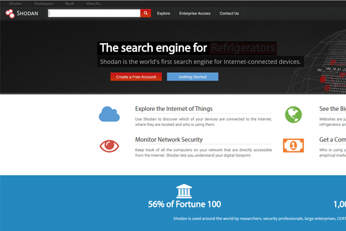Click the Shodan is used around the world sentence
The width and height of the screenshot is (346, 231).
tap(259, 219)
